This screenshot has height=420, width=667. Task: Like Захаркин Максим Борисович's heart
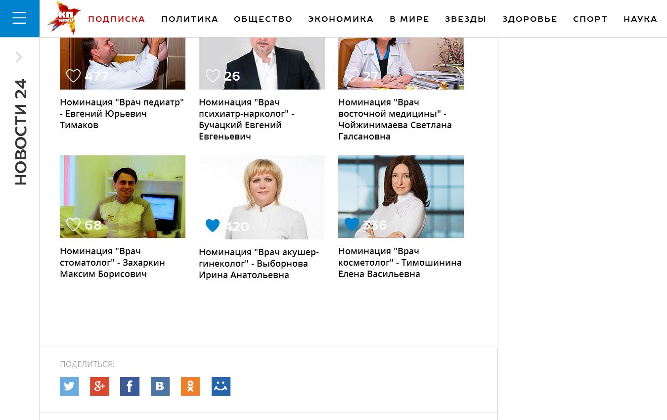click(x=73, y=225)
